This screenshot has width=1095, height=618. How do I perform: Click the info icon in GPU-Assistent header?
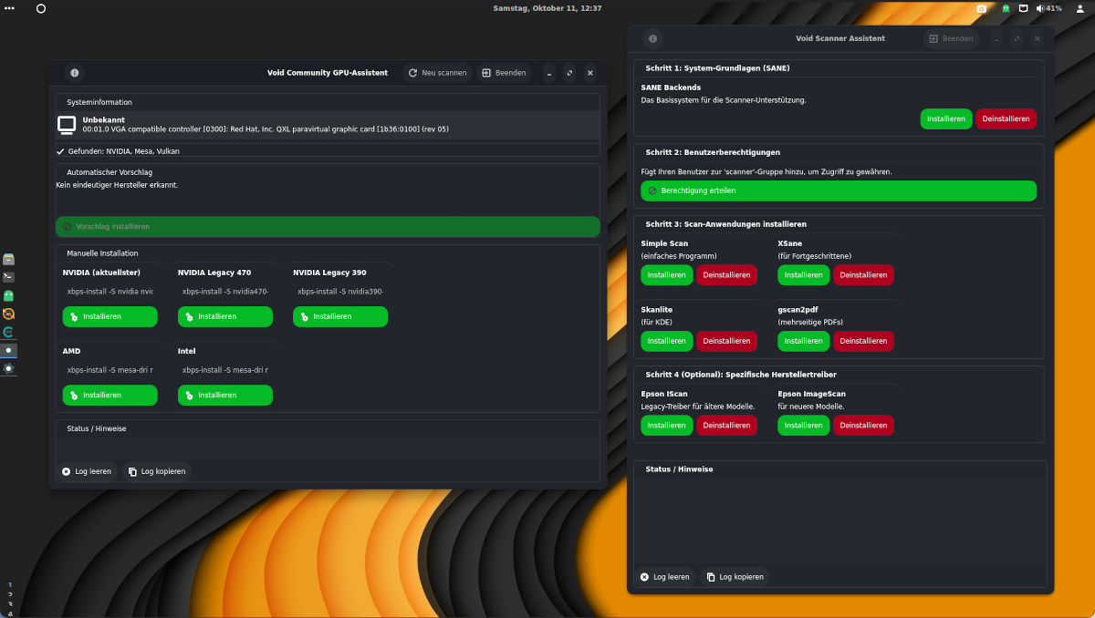coord(74,73)
